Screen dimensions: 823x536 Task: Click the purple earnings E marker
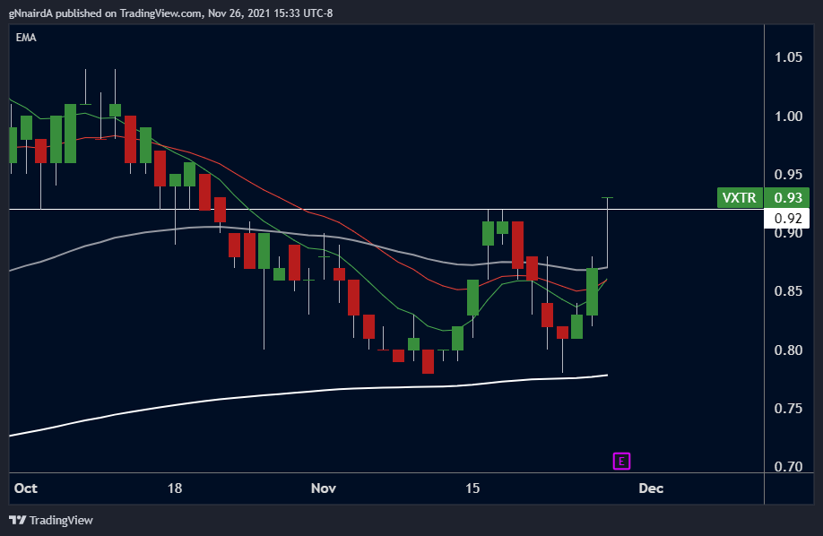point(621,461)
